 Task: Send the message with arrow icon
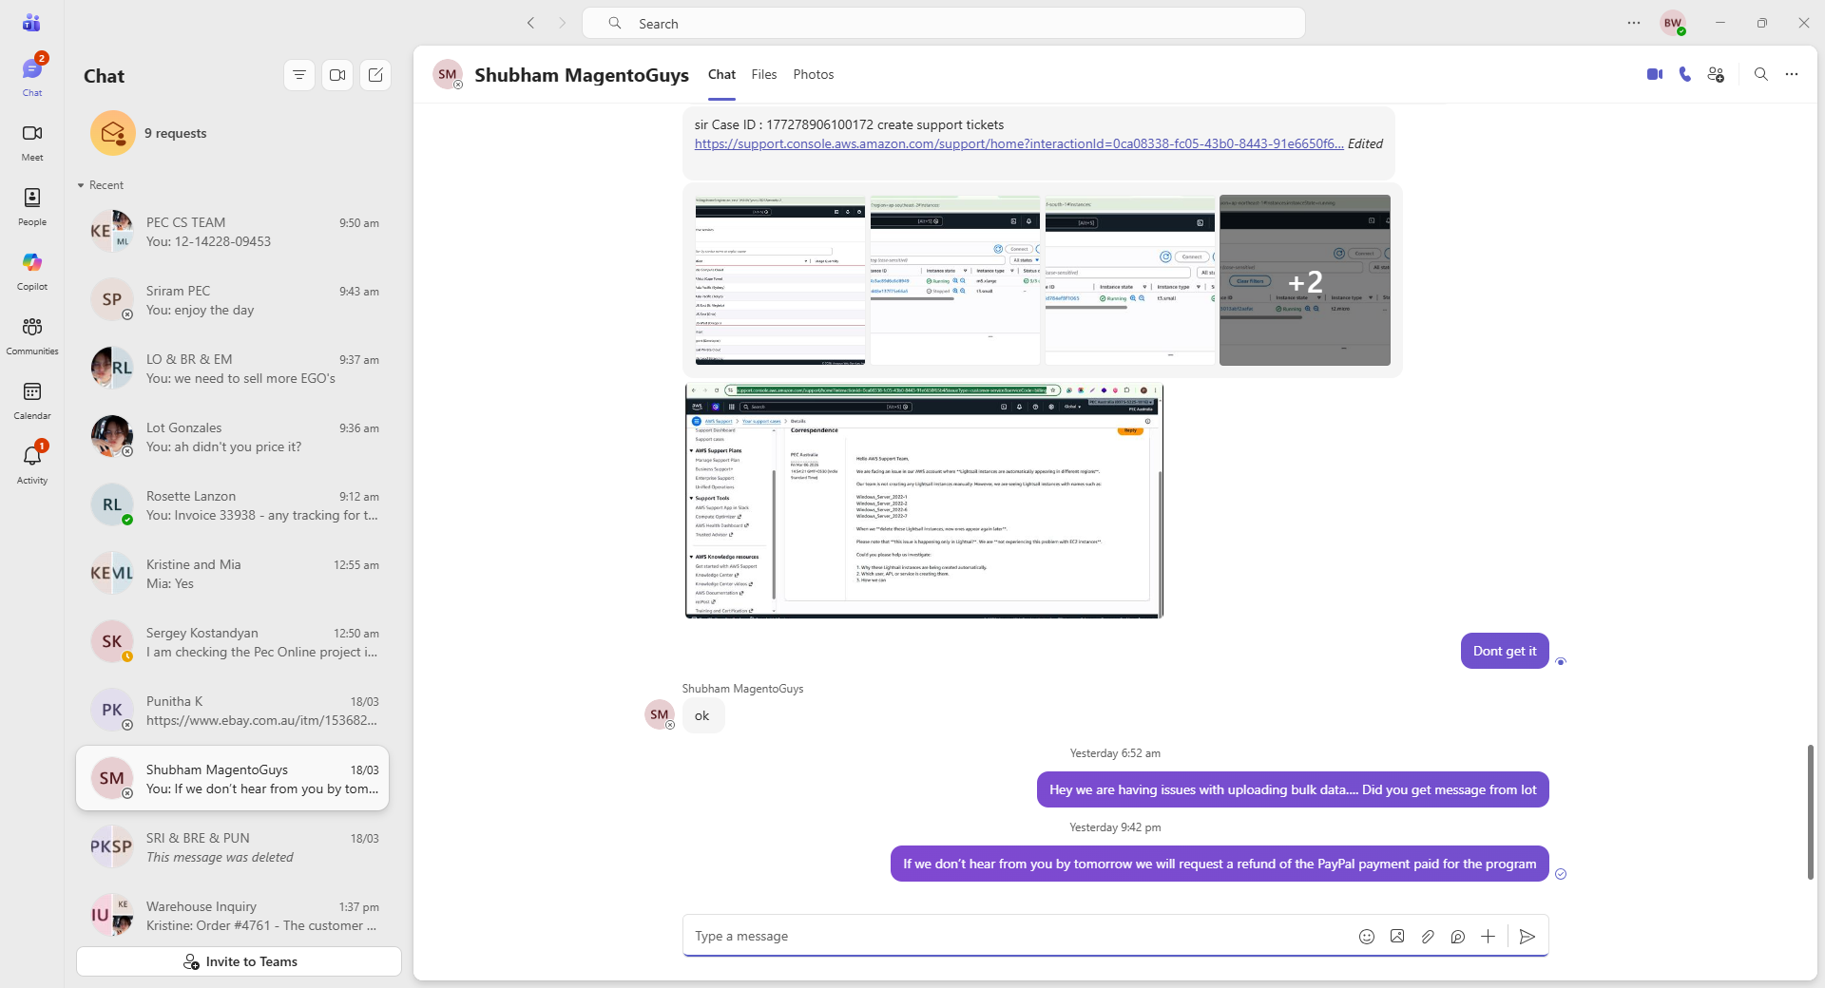[x=1527, y=937]
